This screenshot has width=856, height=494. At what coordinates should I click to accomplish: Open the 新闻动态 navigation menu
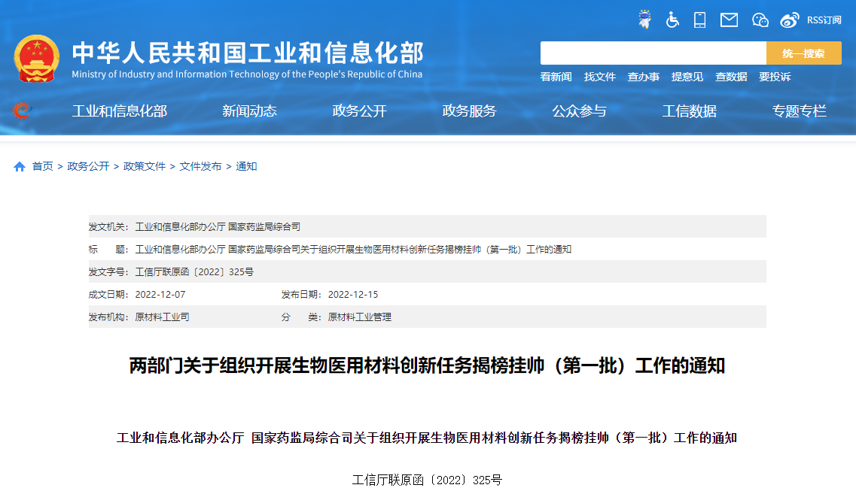pos(249,111)
